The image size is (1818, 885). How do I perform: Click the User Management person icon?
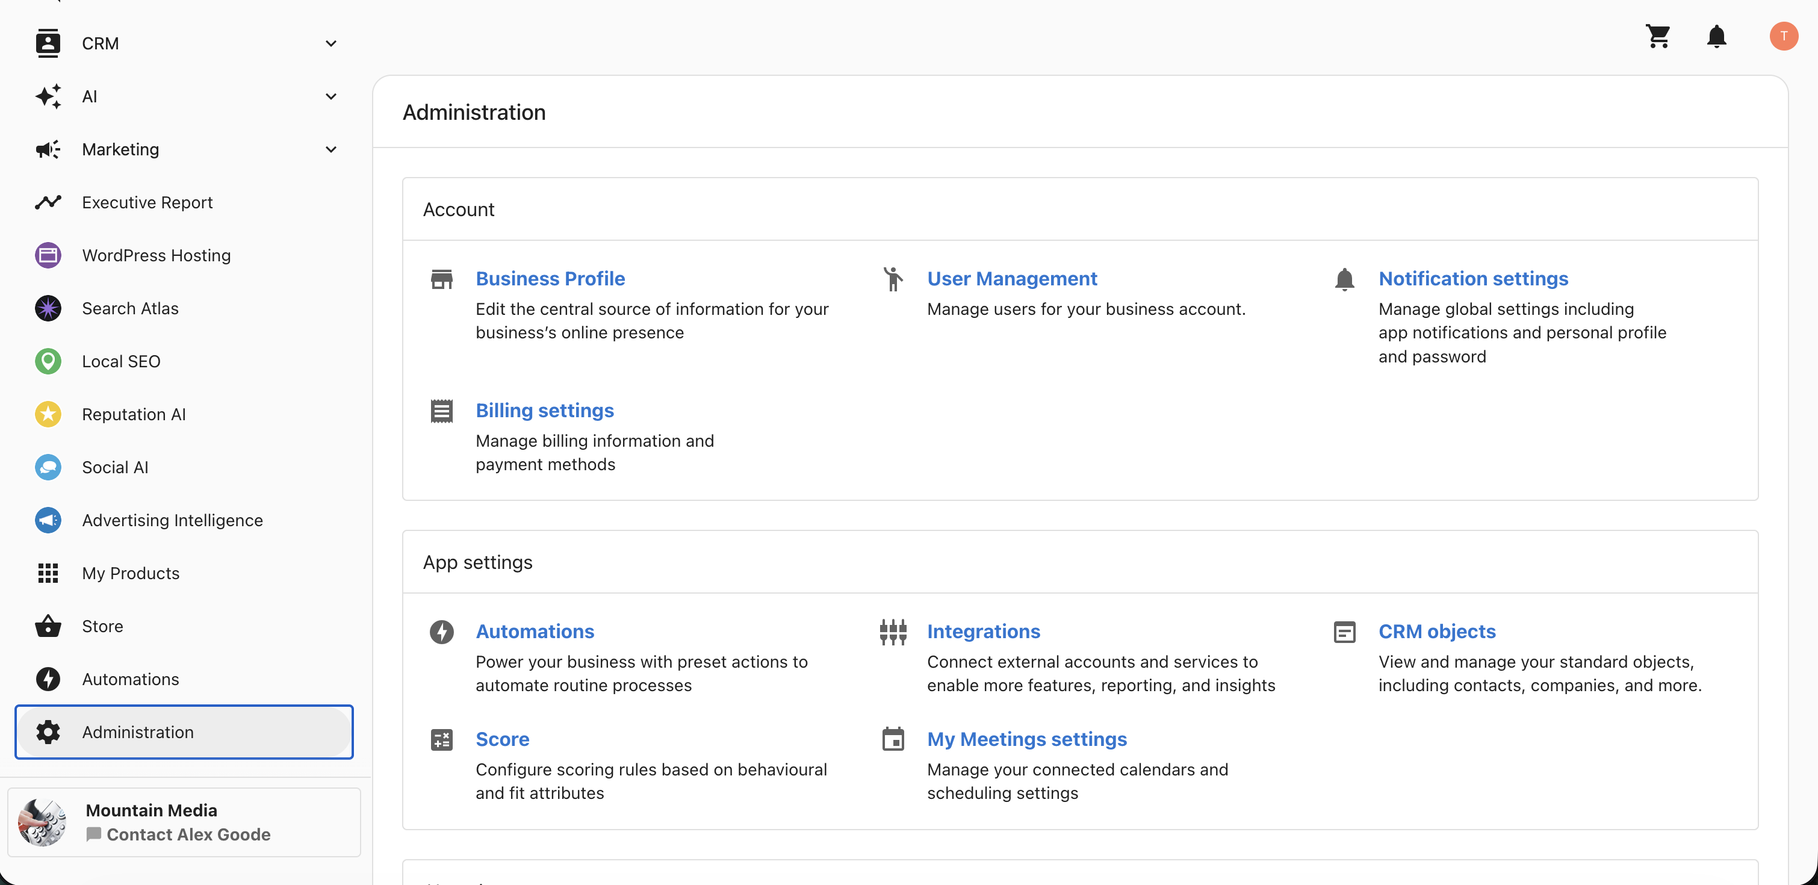893,279
